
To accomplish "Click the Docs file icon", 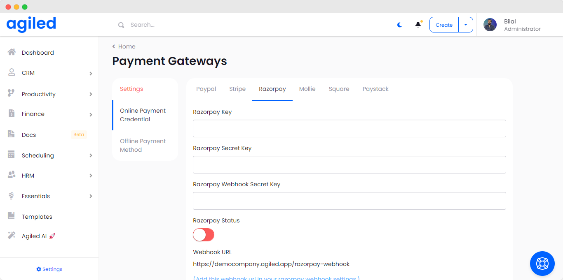I will tap(12, 134).
